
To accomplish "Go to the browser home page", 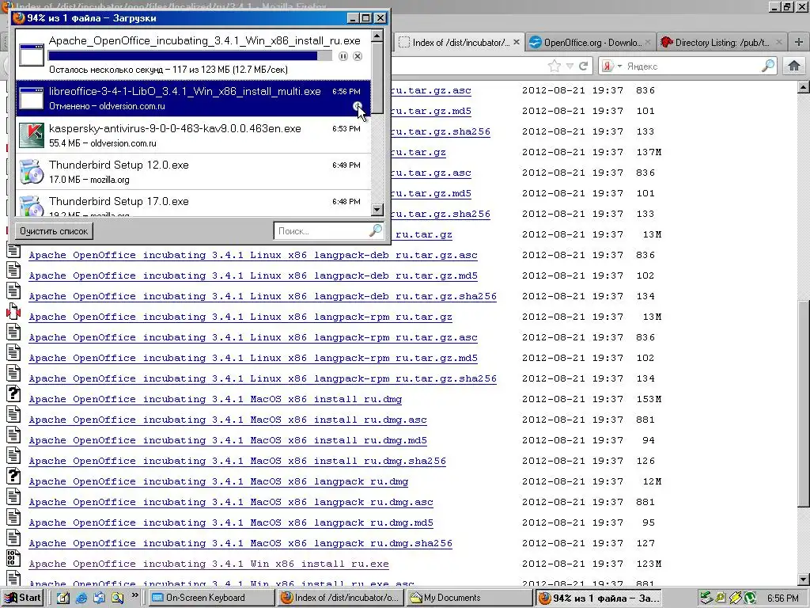I will [x=794, y=66].
